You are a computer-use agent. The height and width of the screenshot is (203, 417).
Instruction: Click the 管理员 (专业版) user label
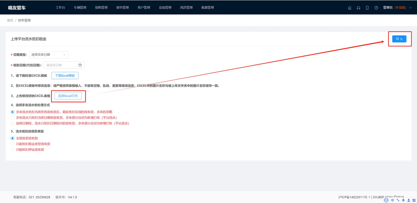click(394, 8)
